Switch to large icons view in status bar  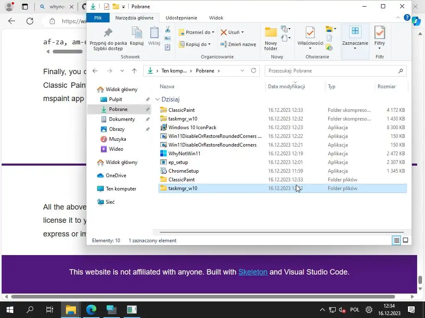pos(405,241)
